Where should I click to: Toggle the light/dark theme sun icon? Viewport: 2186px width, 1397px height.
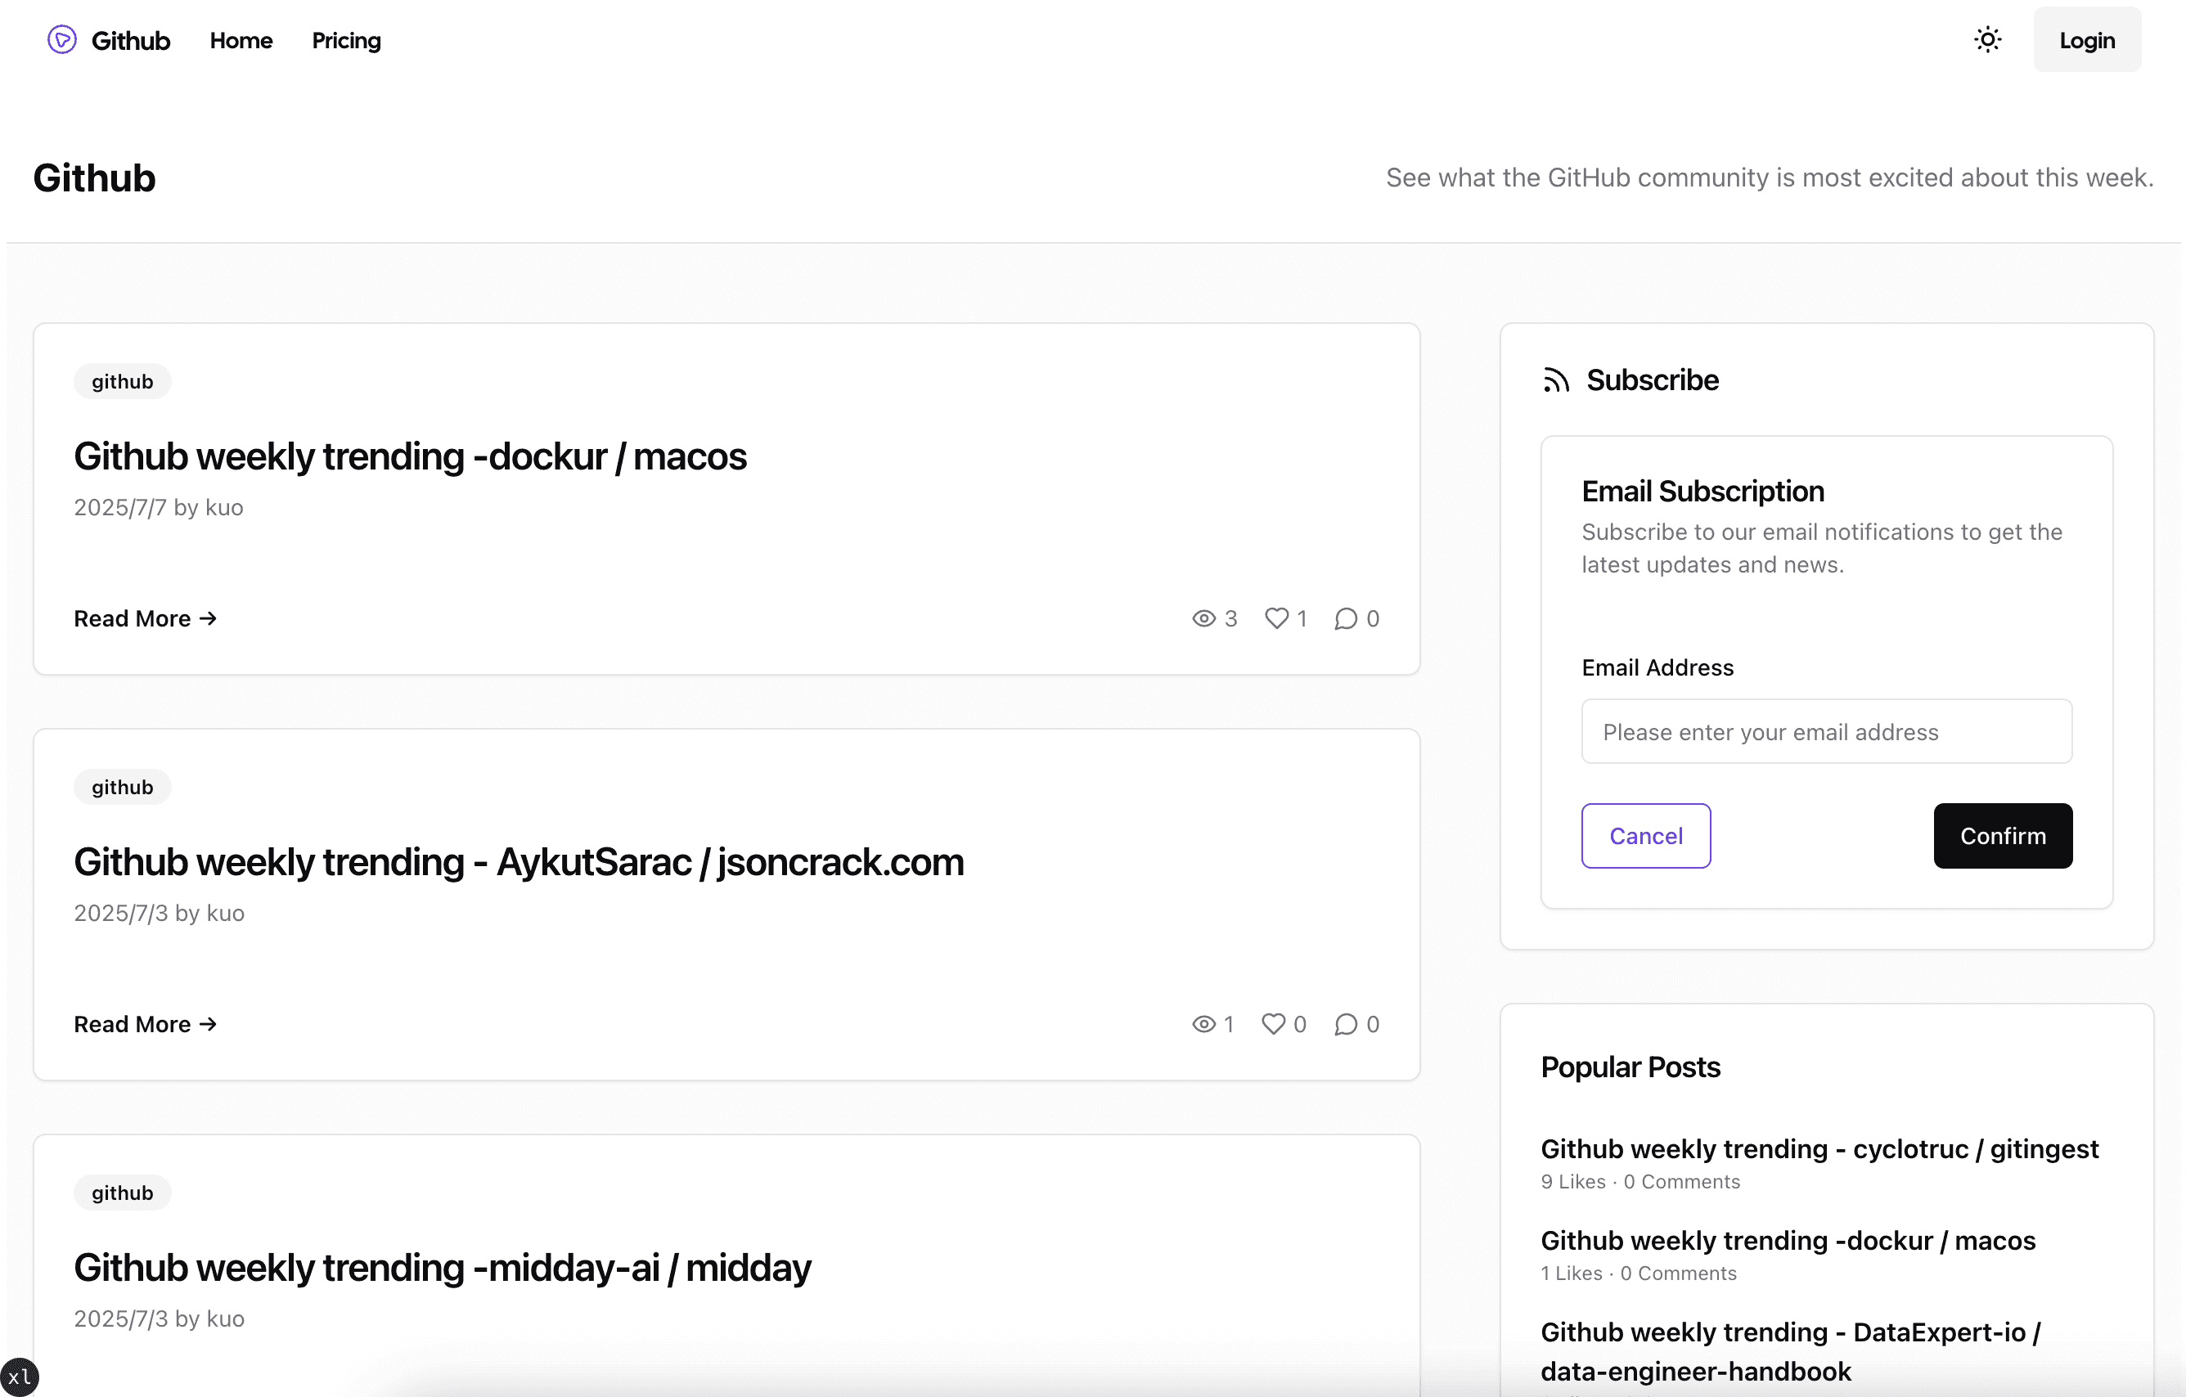[x=1987, y=40]
